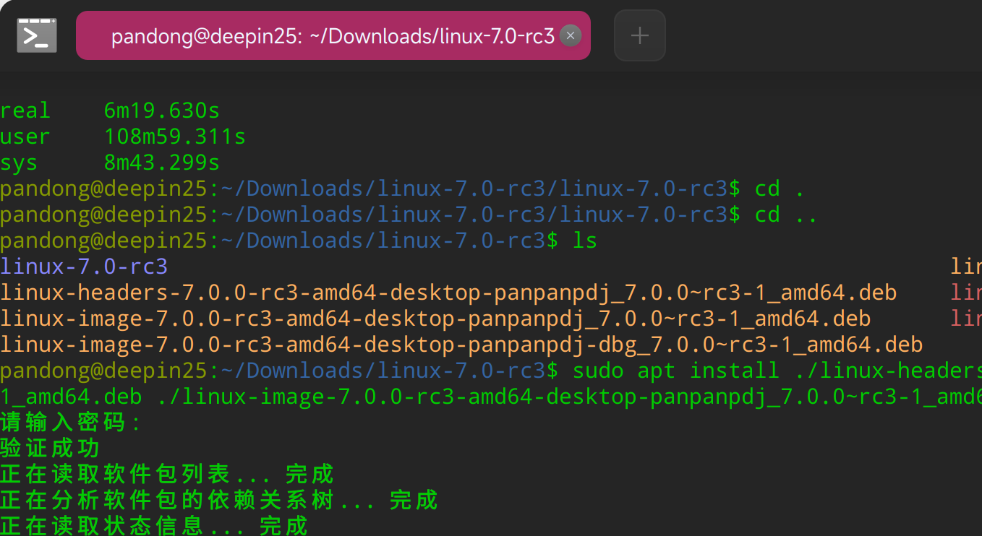Click the "验证成功" message line
This screenshot has width=982, height=536.
point(50,449)
